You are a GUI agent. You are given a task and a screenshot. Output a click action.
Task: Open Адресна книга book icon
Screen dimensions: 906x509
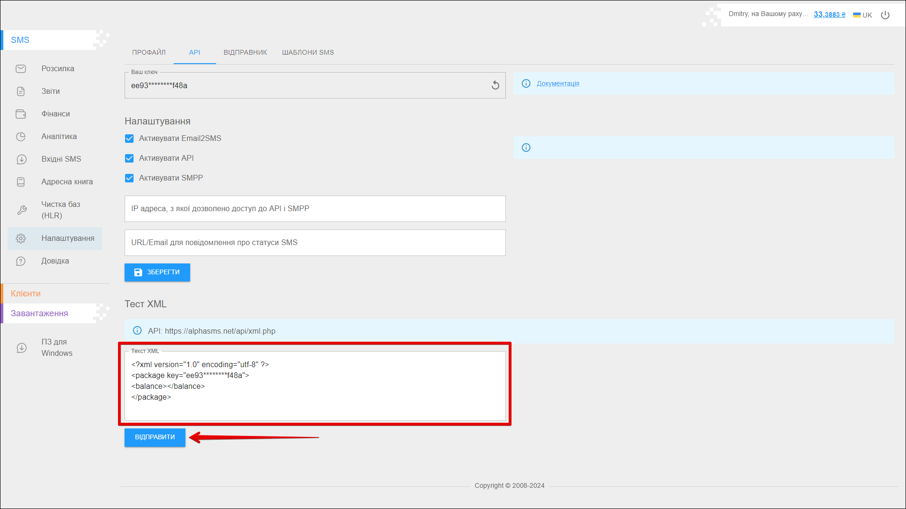point(21,182)
